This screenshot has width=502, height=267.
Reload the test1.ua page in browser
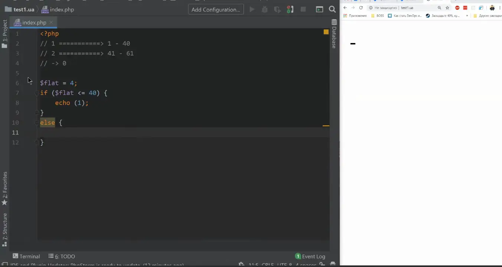pyautogui.click(x=361, y=8)
